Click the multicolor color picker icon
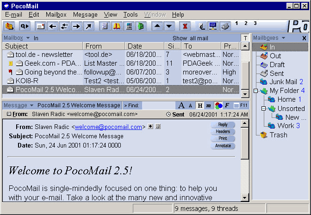The width and height of the screenshot is (311, 215). pyautogui.click(x=218, y=105)
